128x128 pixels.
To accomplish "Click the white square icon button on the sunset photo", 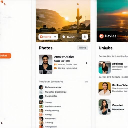I will [x=85, y=37].
